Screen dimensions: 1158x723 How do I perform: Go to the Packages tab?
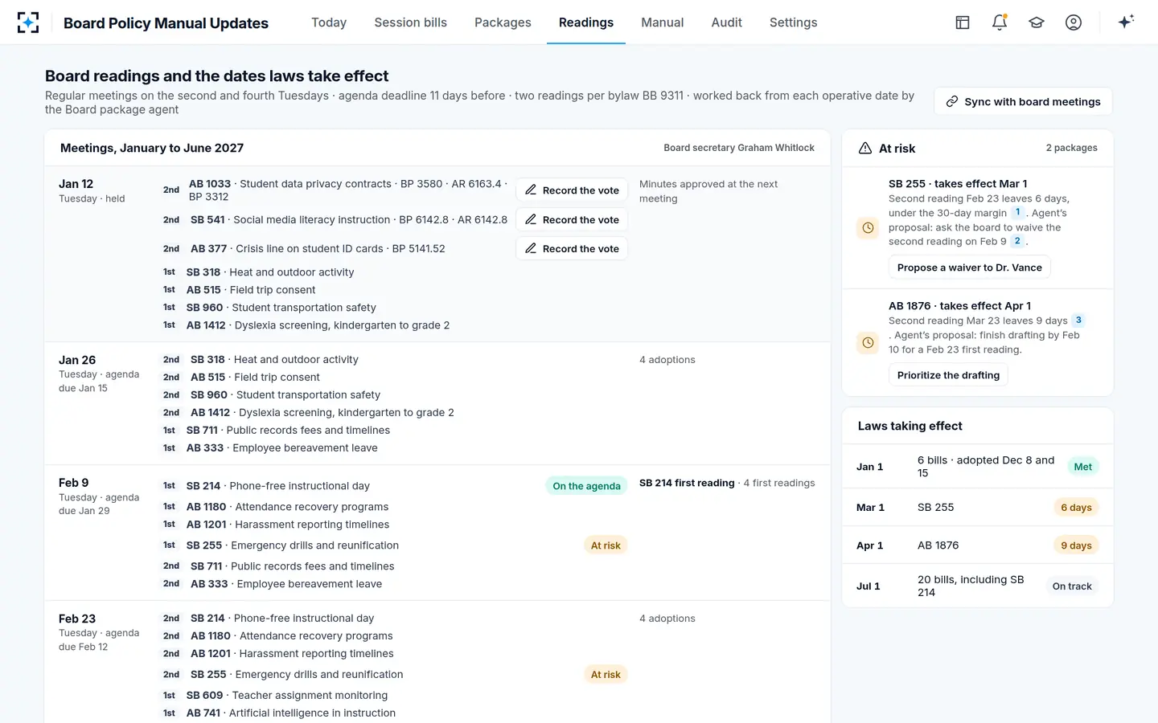tap(503, 22)
